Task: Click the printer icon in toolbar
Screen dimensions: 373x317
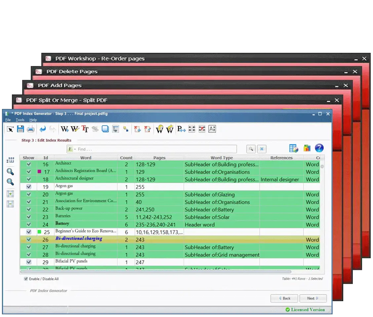Action: [x=31, y=129]
